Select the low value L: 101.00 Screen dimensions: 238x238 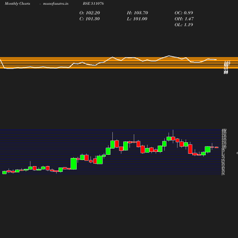pyautogui.click(x=137, y=19)
